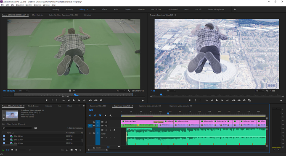Switch Project panel to List View

(8, 150)
